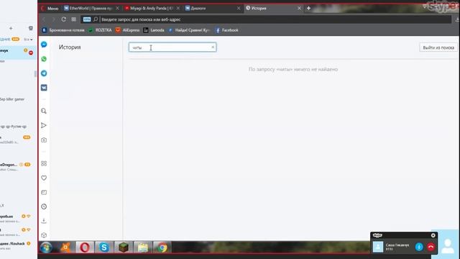Viewport: 460px width, 259px height.
Task: Close the Skype call popup
Action: tap(433, 235)
